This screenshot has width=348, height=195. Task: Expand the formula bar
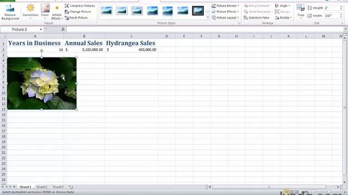[346, 29]
